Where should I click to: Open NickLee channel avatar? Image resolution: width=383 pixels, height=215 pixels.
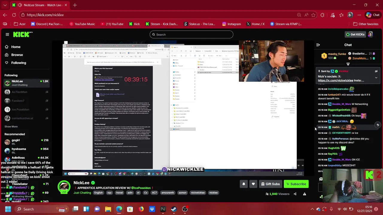click(x=64, y=187)
